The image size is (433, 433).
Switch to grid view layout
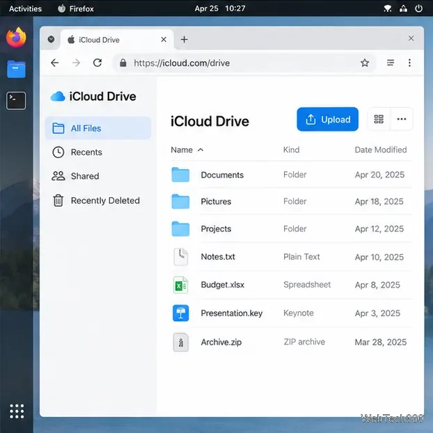[x=379, y=119]
